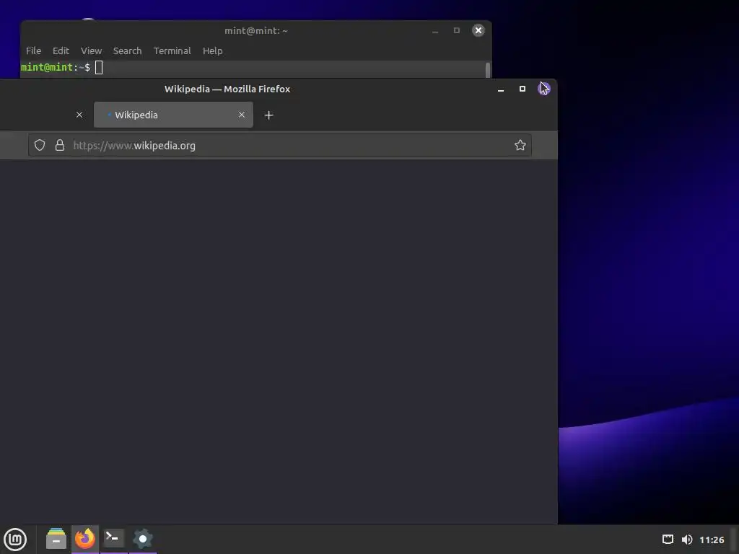Screen dimensions: 739x554
Task: Click the Terminal taskbar icon
Action: [113, 538]
